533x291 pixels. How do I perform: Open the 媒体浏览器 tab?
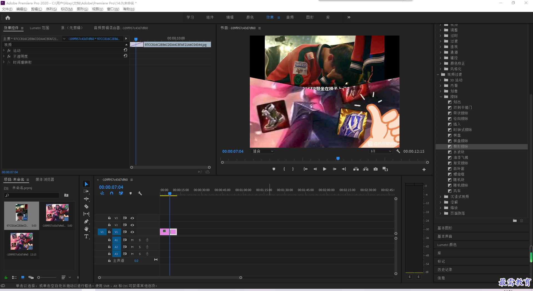pos(45,179)
